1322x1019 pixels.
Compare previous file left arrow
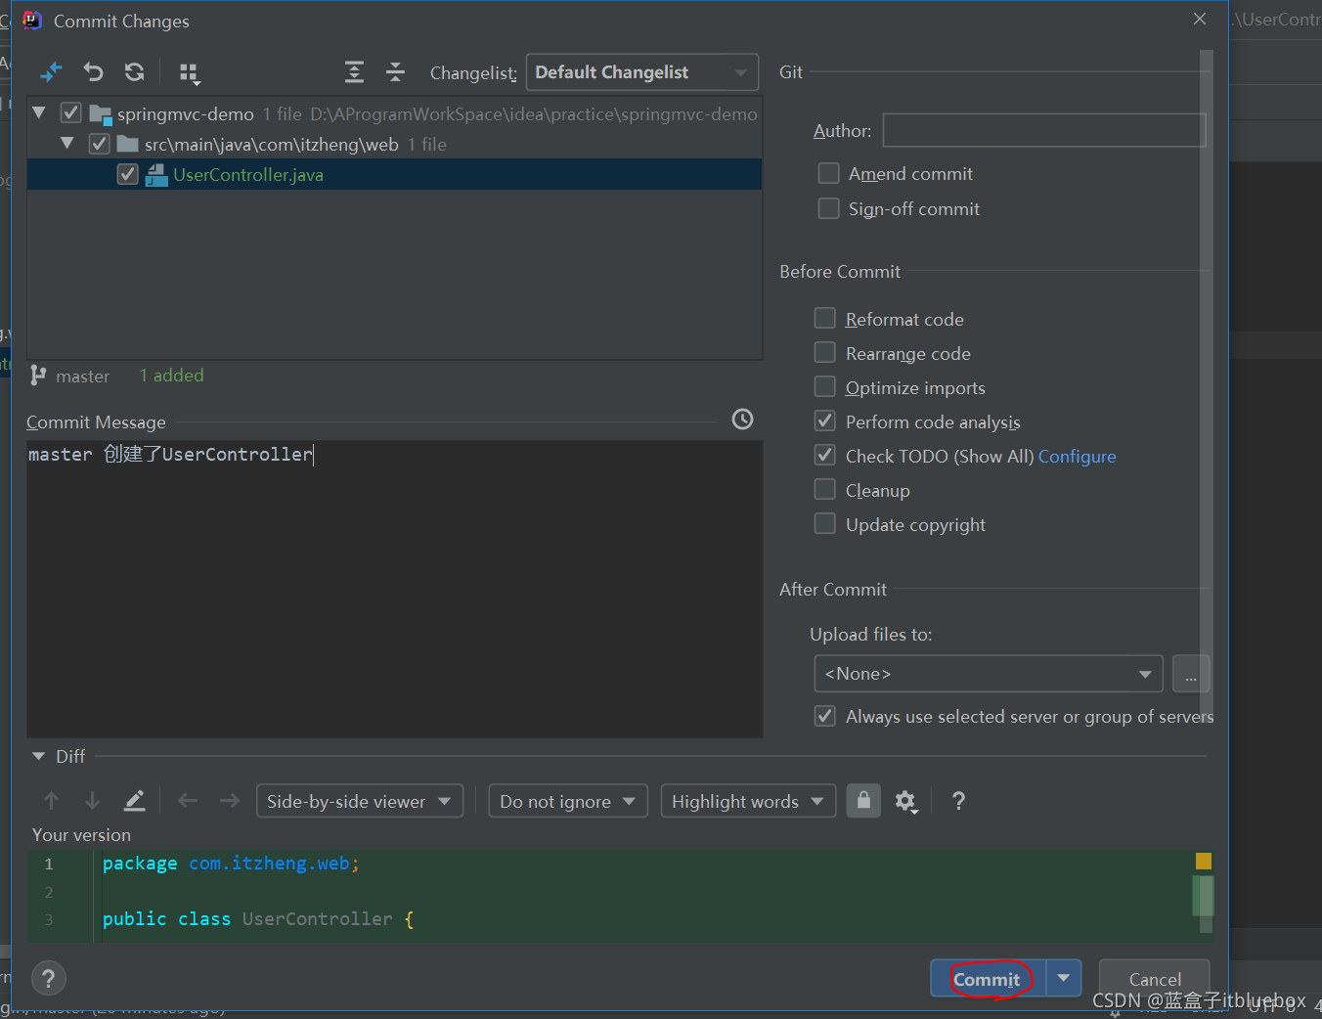(x=188, y=801)
